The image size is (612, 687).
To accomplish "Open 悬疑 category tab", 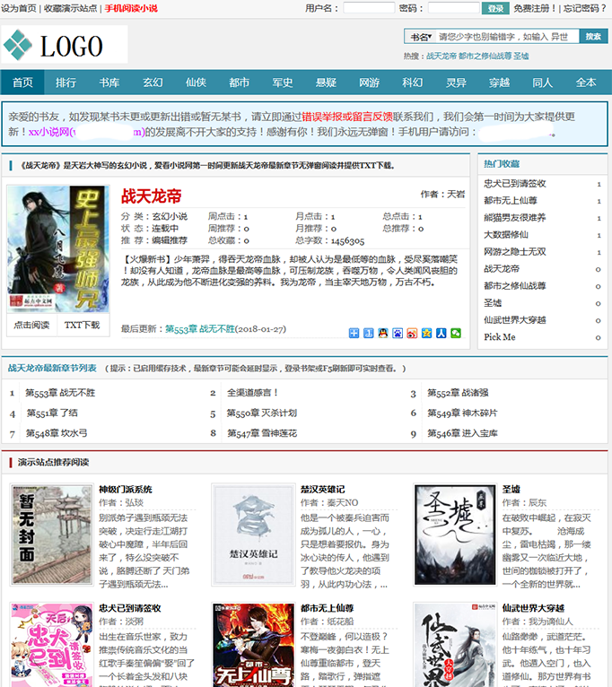I will [x=326, y=83].
